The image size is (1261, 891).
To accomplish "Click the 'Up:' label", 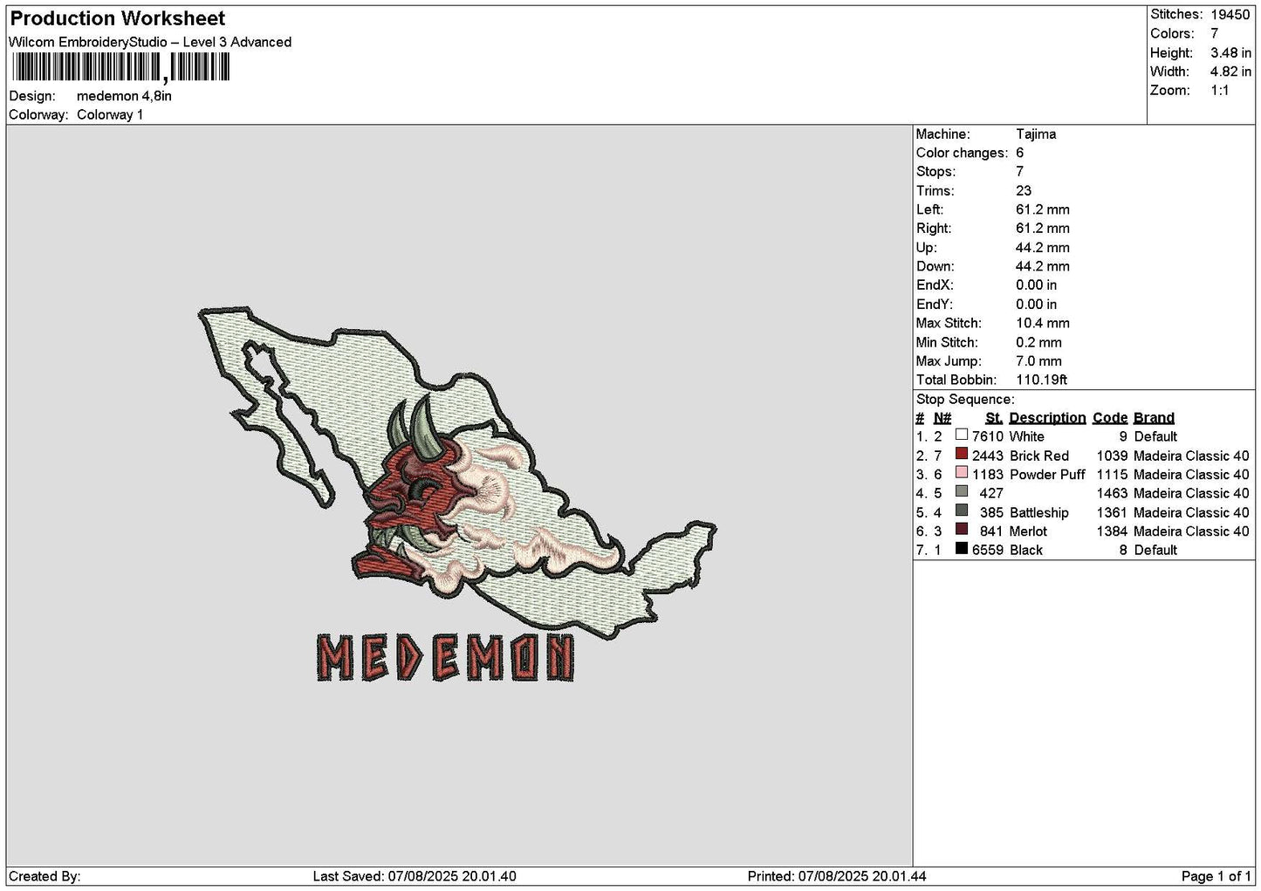I will point(926,248).
